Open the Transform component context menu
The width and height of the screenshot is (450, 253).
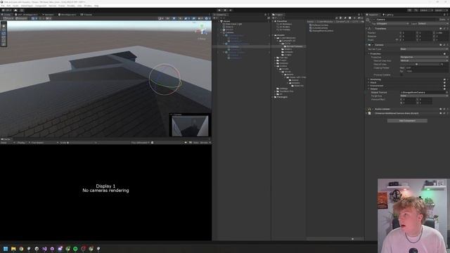tap(447, 29)
